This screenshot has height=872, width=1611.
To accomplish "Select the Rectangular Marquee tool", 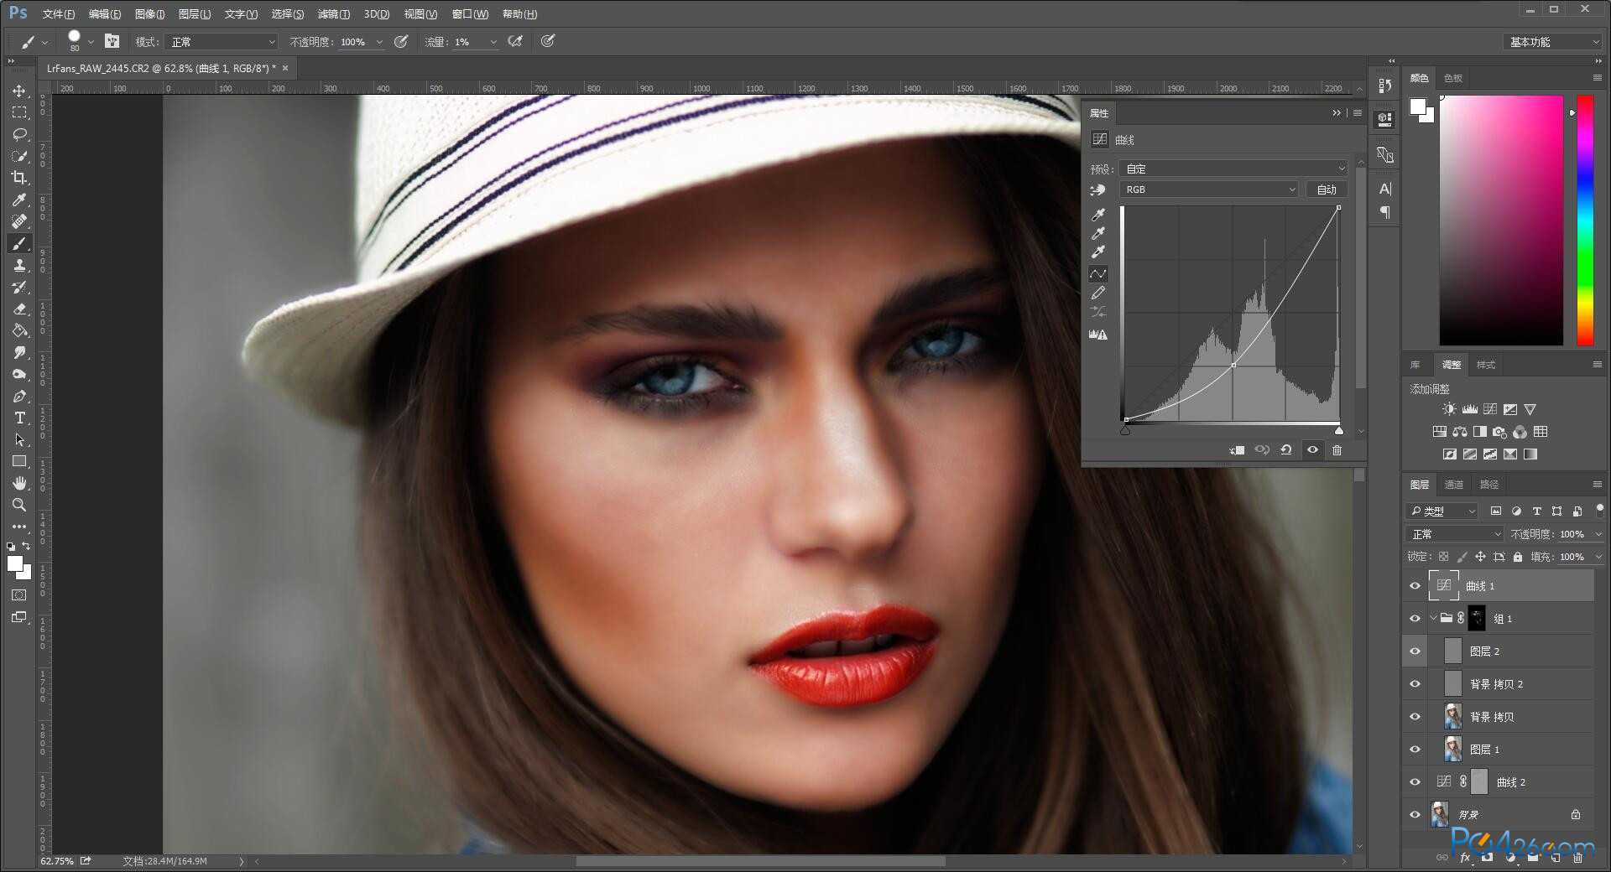I will [x=19, y=112].
